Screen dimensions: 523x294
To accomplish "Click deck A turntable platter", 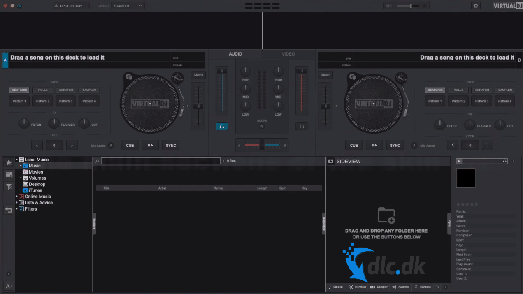I will 151,104.
